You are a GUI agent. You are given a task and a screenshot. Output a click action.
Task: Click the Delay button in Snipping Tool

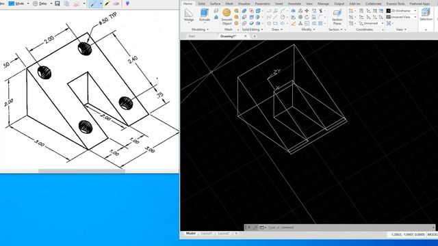(x=40, y=3)
